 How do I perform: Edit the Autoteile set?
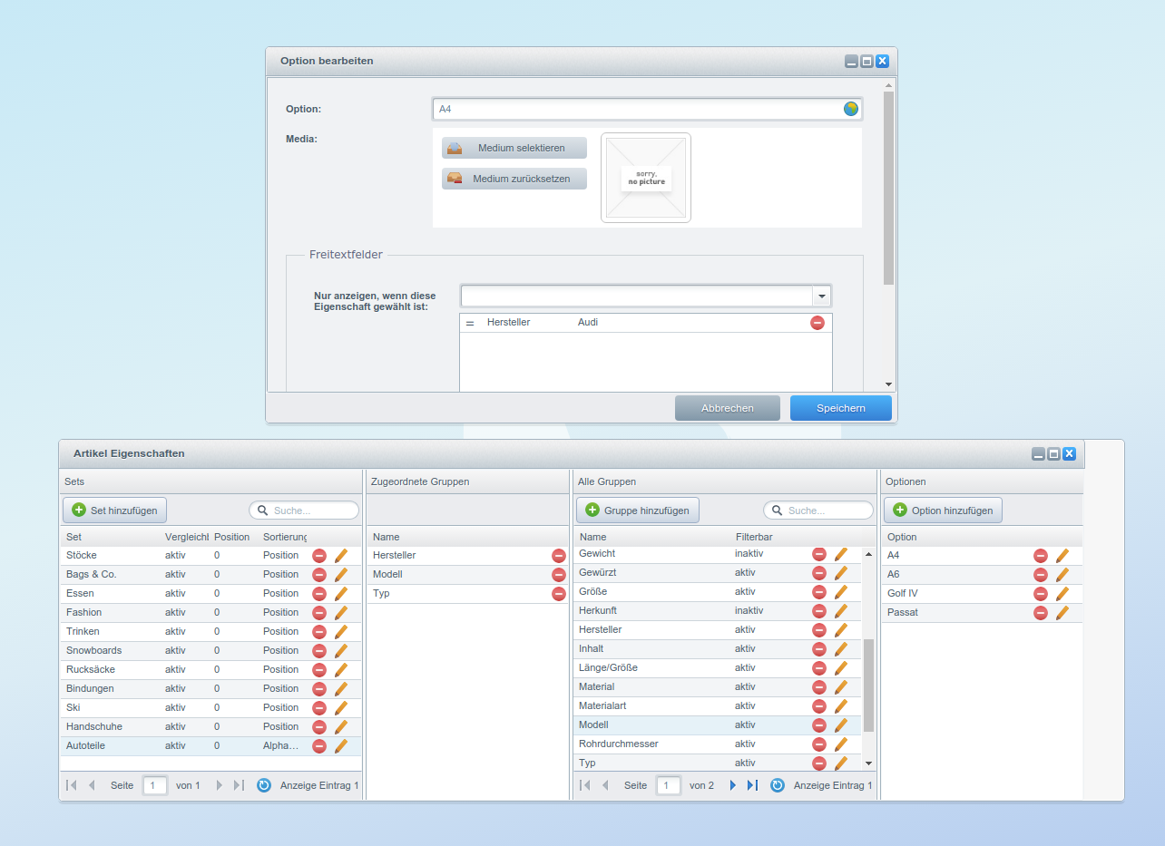341,745
